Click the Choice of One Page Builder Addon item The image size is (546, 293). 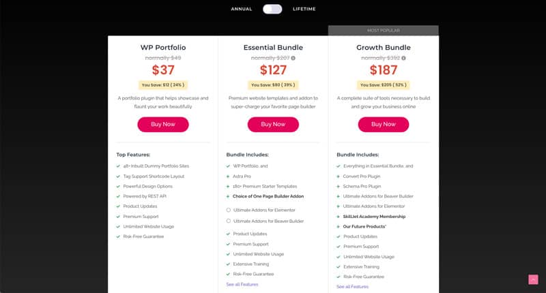click(x=268, y=196)
